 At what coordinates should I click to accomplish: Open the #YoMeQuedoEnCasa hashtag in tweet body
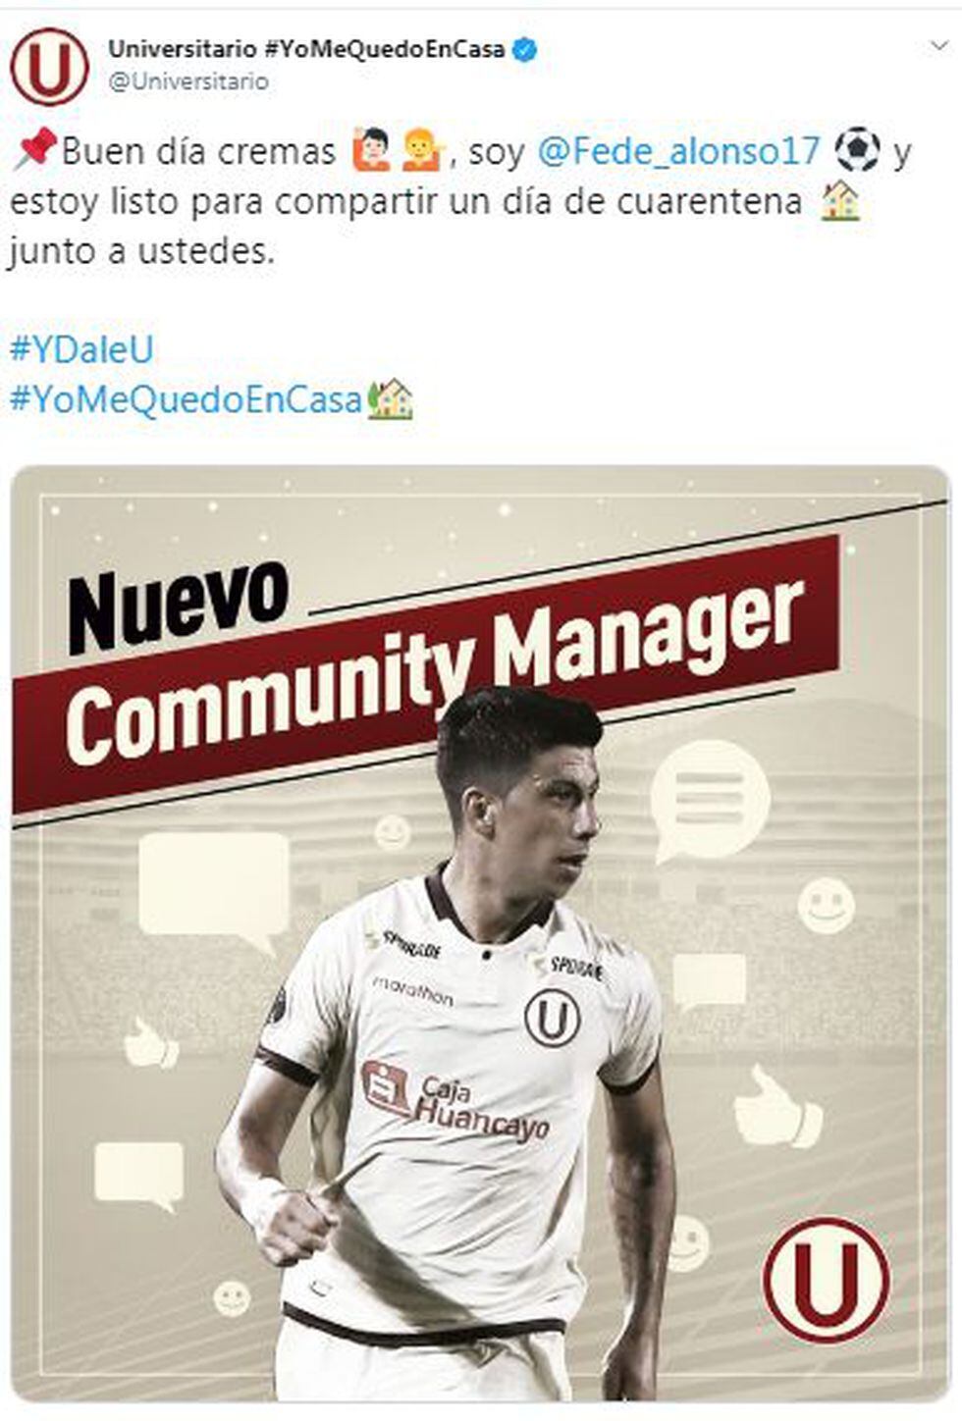click(186, 399)
